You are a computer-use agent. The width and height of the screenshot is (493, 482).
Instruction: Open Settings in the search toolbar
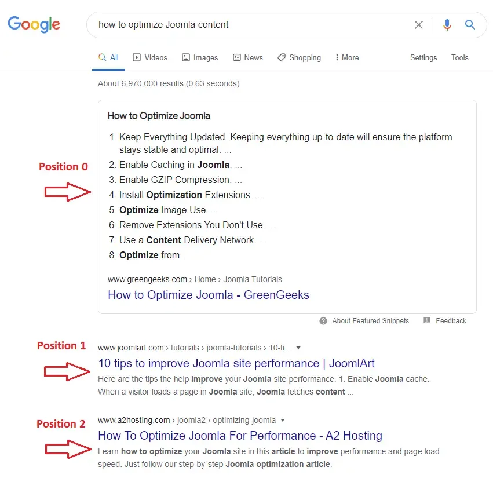pyautogui.click(x=423, y=57)
